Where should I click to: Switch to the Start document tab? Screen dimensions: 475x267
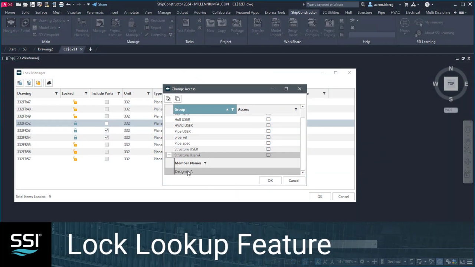pos(12,49)
